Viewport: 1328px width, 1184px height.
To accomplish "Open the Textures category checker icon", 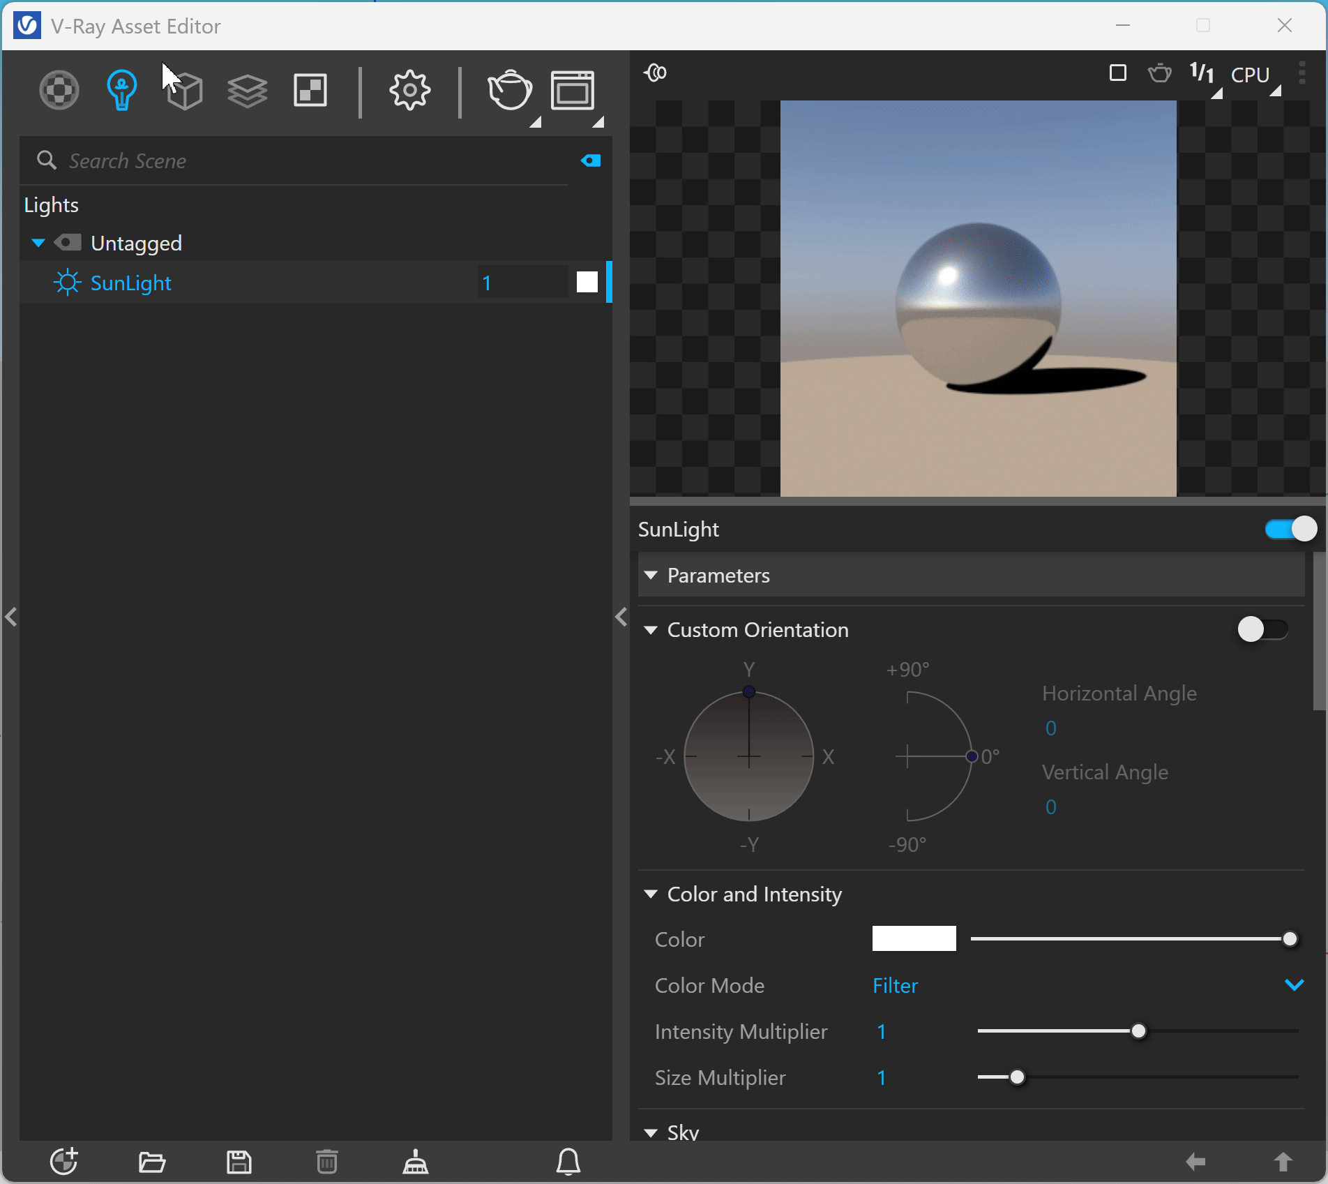I will pos(310,90).
